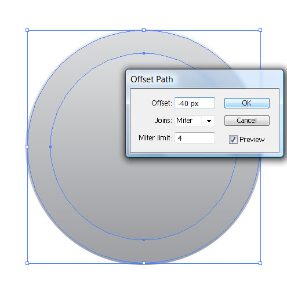Select the top-left bounding box handle
The image size is (287, 287).
point(27,30)
